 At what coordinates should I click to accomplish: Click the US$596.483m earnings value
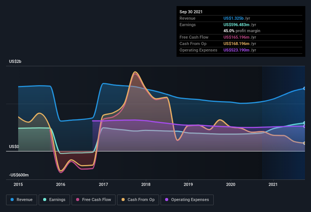click(236, 25)
